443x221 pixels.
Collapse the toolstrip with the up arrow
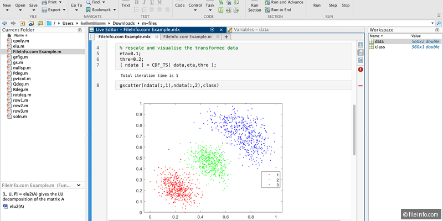[438, 15]
